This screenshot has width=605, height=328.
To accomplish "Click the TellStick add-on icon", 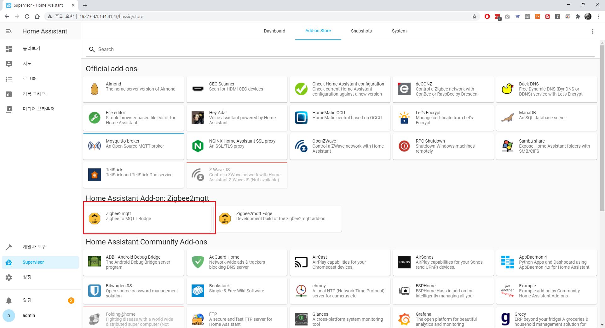I will tap(95, 175).
